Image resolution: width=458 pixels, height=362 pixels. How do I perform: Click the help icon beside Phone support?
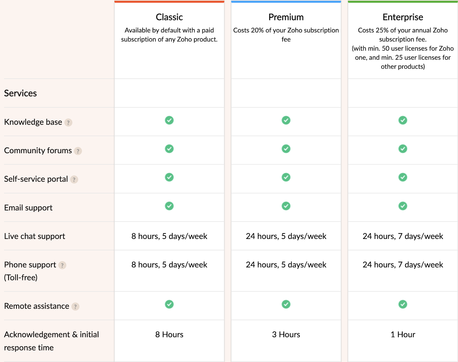click(x=62, y=265)
